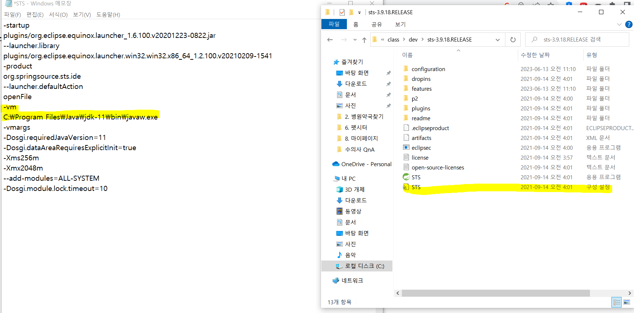Refresh the sts-3.9.18.RELEASE folder

tap(513, 40)
